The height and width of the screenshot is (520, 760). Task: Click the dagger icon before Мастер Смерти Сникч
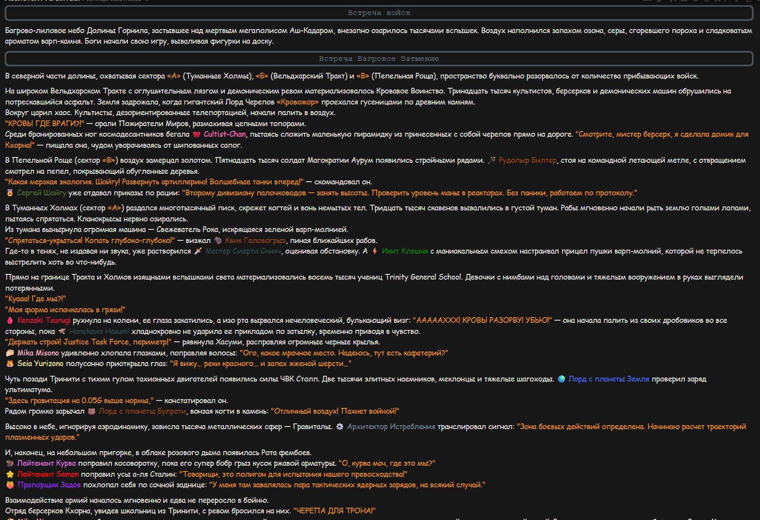[198, 251]
